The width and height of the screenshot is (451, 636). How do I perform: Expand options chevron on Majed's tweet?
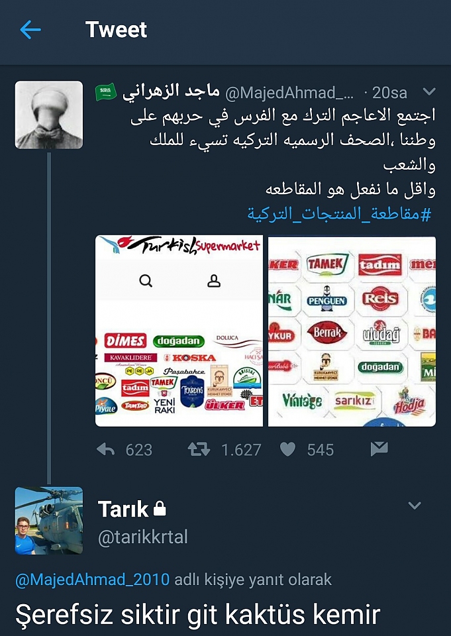click(428, 92)
